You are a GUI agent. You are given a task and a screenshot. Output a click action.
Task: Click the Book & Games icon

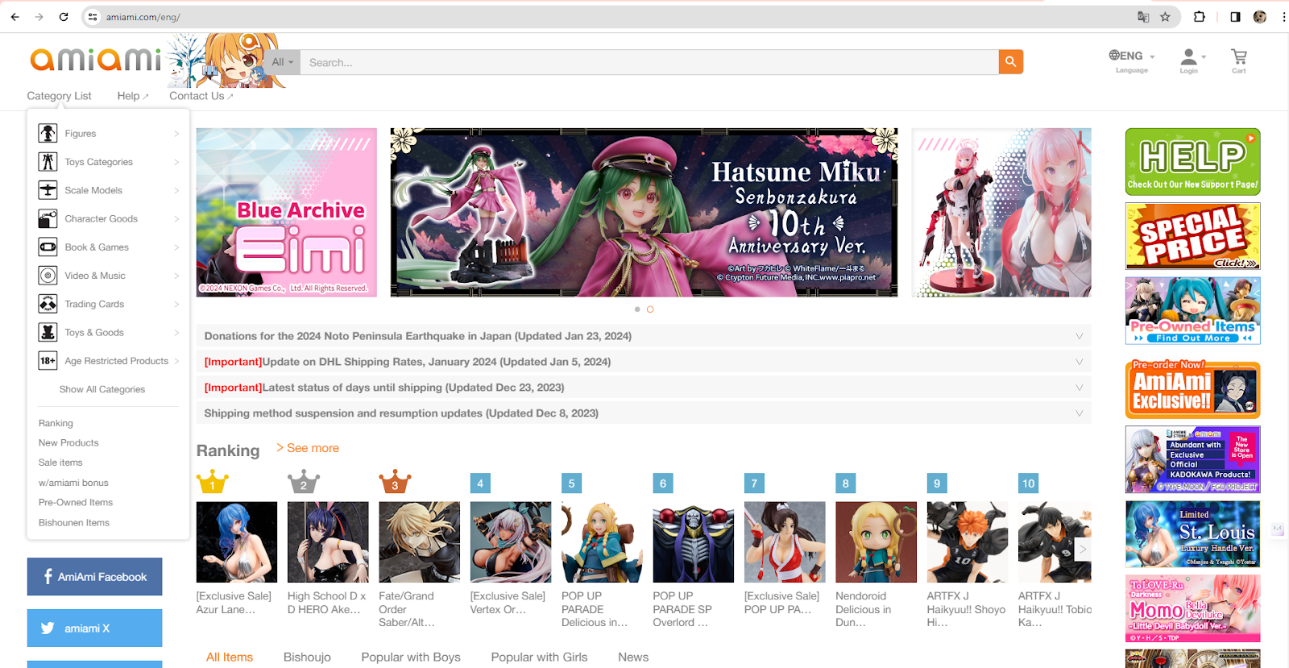[48, 247]
